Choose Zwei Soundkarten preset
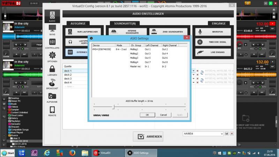Screen dimensions: 279x157 pyautogui.click(x=168, y=32)
